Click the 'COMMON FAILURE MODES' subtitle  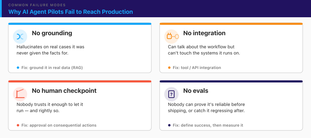click(x=37, y=5)
